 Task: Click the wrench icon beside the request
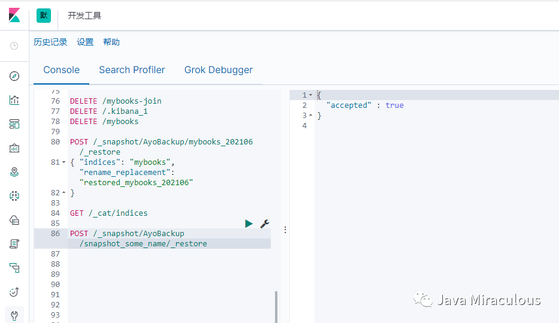point(264,224)
